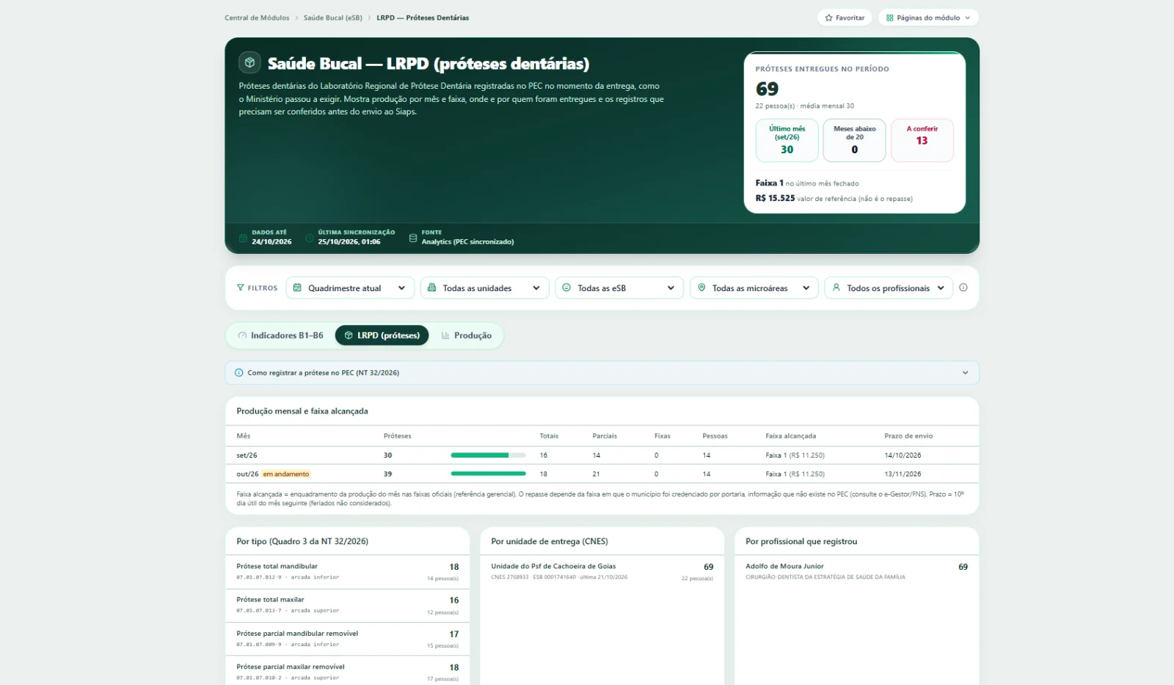Click the person icon in profissionais filter
Screen dimensions: 1174x685
tap(836, 287)
